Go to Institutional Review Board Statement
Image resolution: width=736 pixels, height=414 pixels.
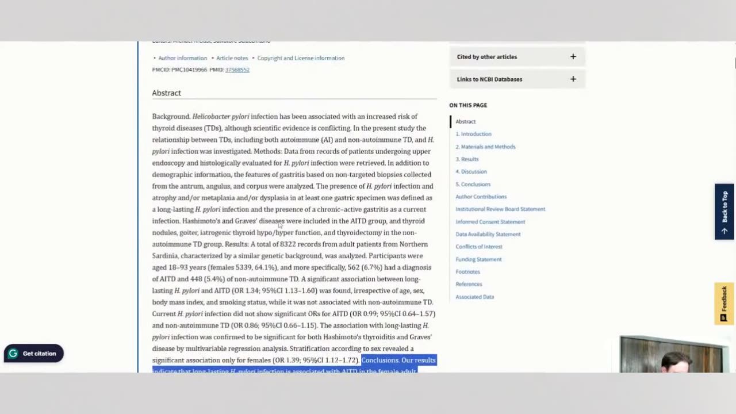click(x=500, y=209)
